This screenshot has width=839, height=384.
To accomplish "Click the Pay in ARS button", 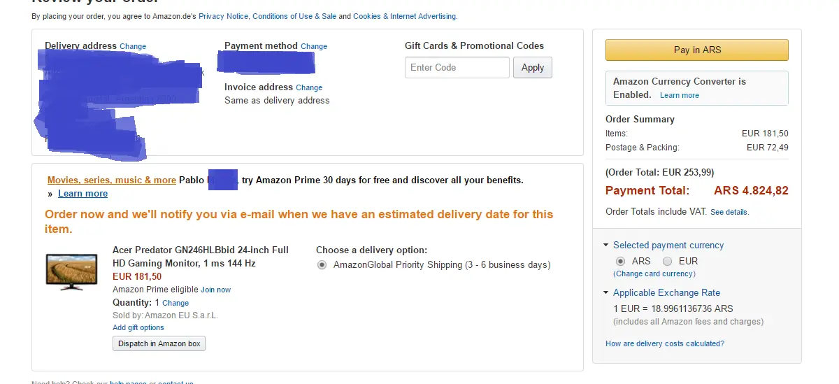I will (696, 50).
